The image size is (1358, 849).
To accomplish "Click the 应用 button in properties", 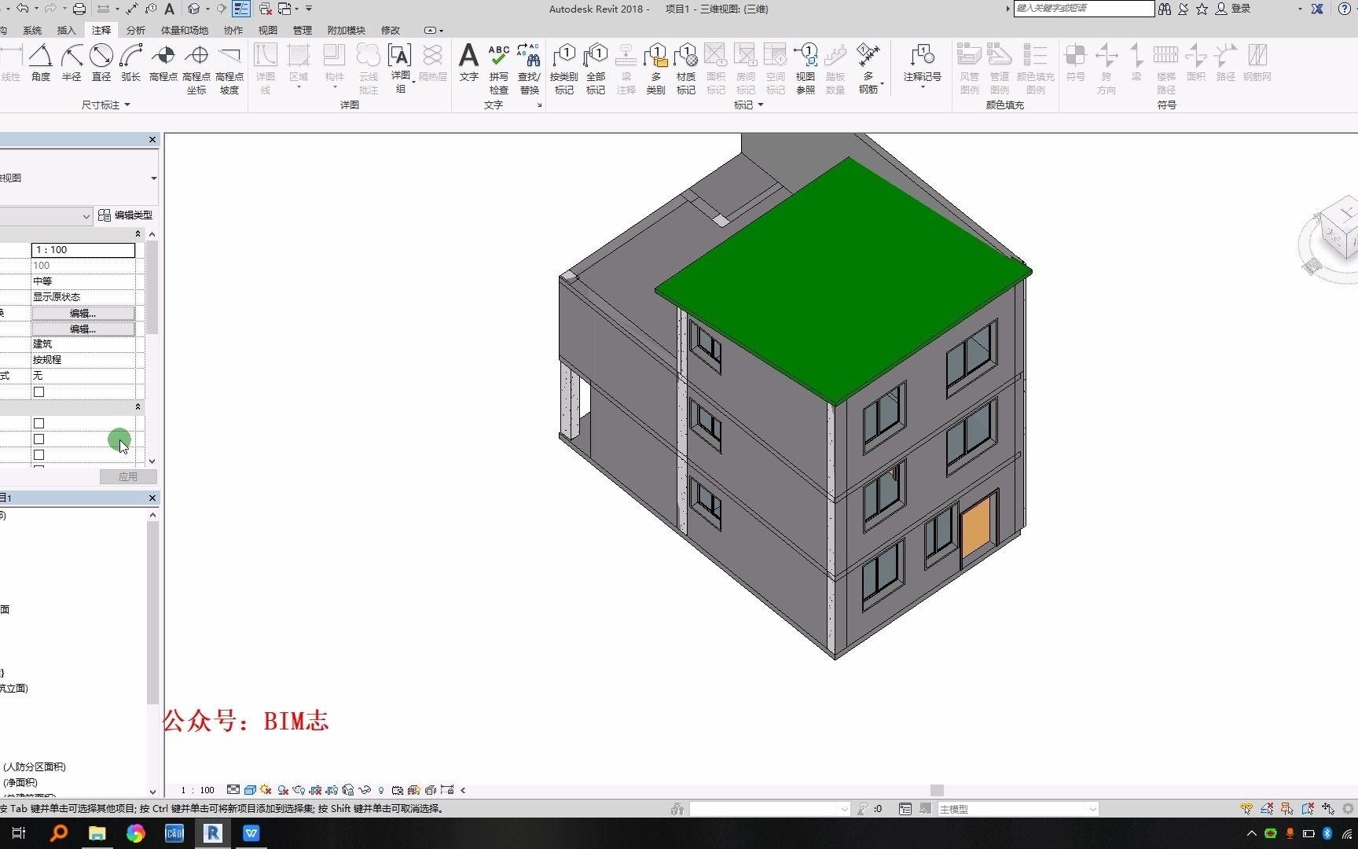I will [127, 476].
